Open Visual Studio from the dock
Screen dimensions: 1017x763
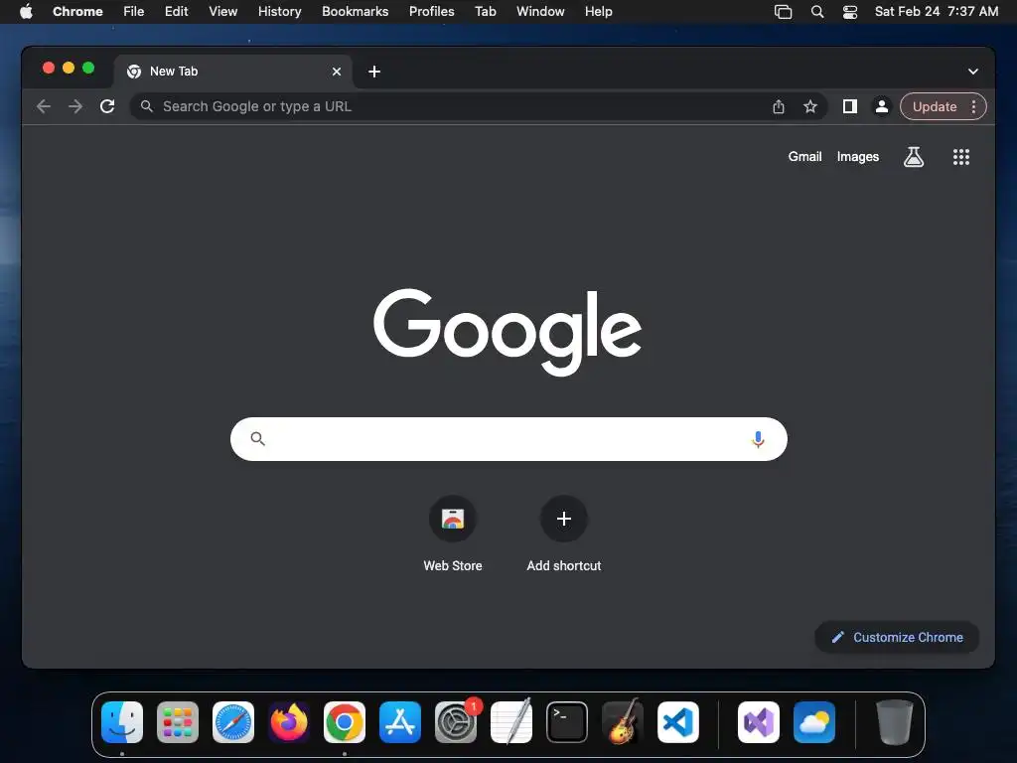pyautogui.click(x=759, y=722)
